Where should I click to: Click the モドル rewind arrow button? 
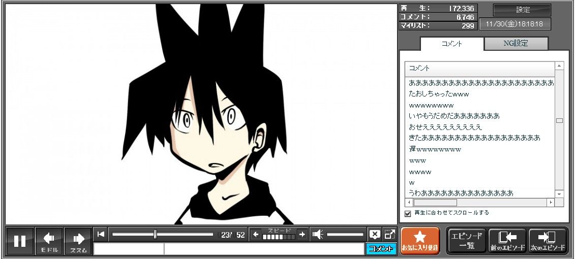click(49, 241)
